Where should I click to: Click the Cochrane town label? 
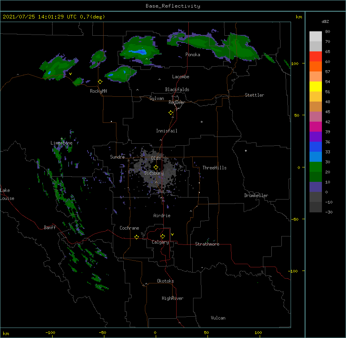click(129, 228)
